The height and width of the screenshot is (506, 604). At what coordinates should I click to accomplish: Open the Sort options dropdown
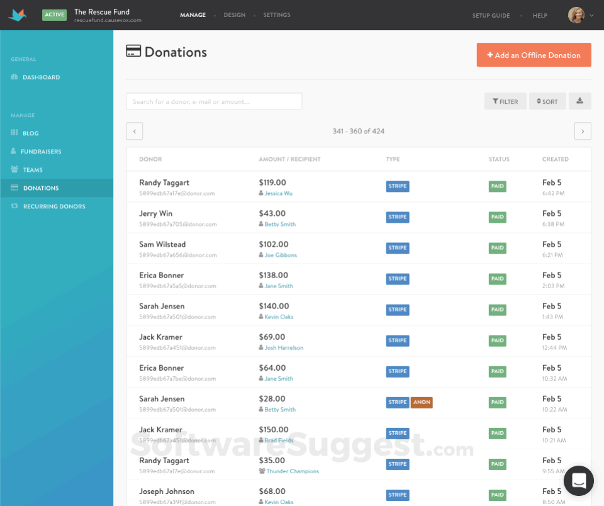point(547,101)
